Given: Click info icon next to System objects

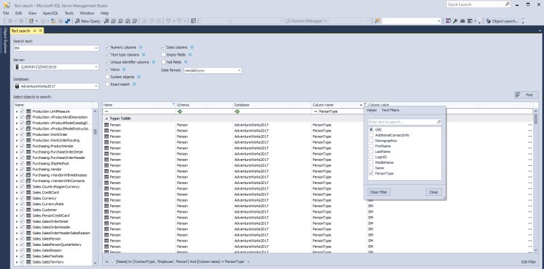Looking at the screenshot, I should pos(139,77).
